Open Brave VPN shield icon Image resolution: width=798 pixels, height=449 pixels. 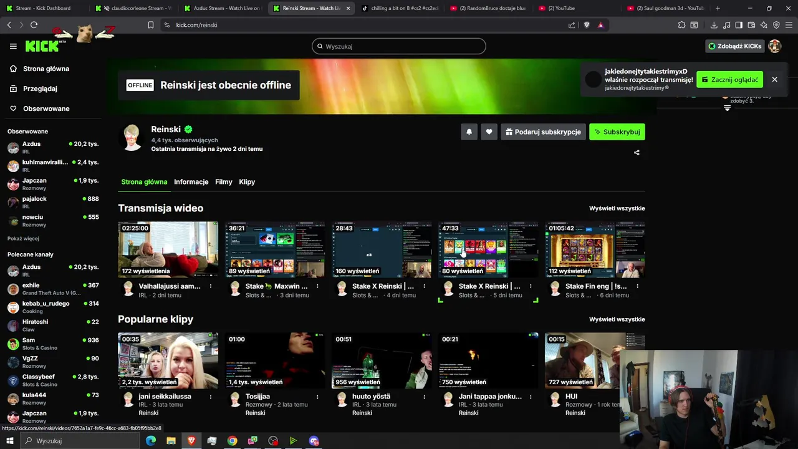click(x=776, y=25)
